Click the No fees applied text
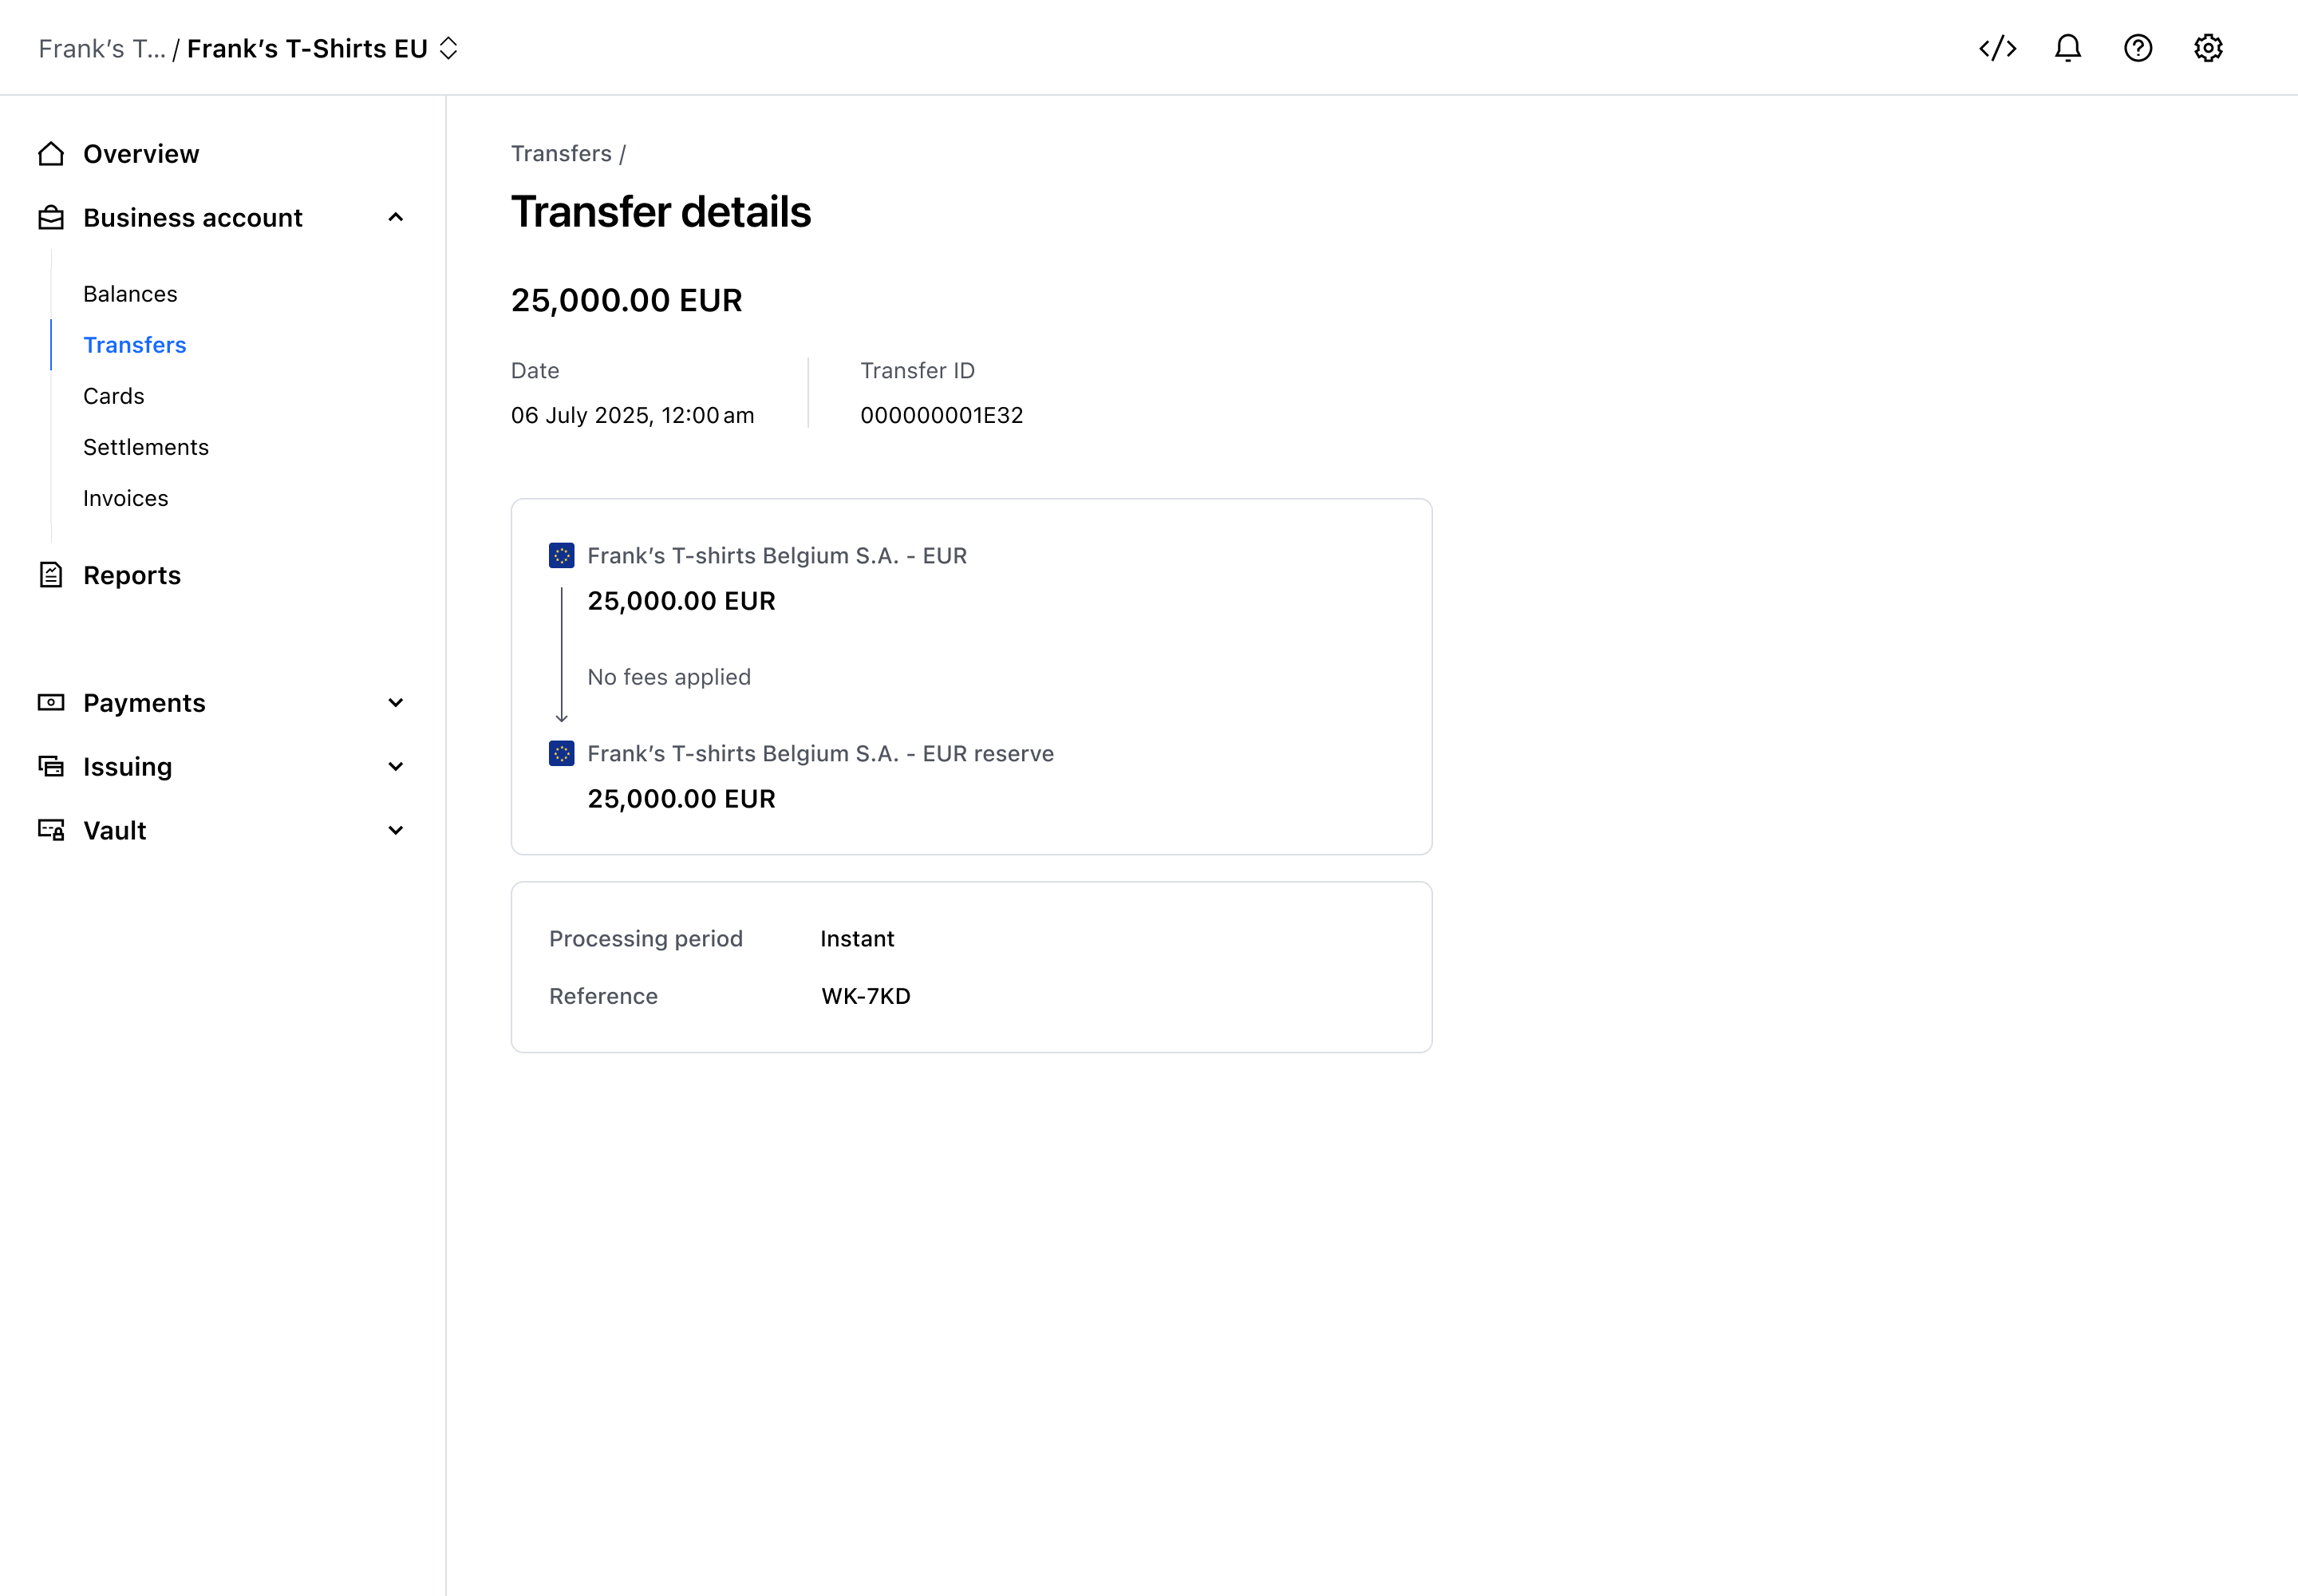Viewport: 2298px width, 1596px height. 669,677
